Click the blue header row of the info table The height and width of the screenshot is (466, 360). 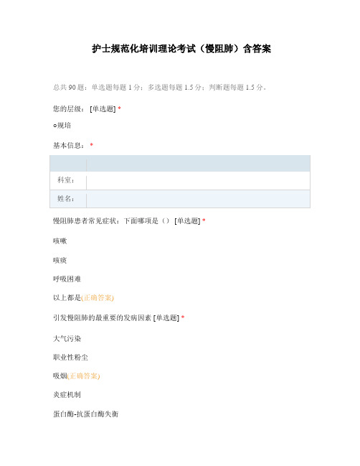tap(180, 164)
